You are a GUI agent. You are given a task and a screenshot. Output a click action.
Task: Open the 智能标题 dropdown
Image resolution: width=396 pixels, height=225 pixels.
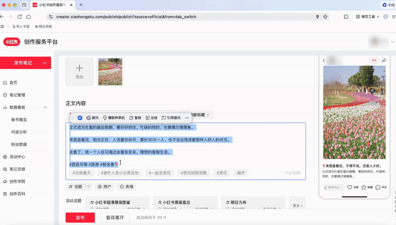pyautogui.click(x=196, y=115)
